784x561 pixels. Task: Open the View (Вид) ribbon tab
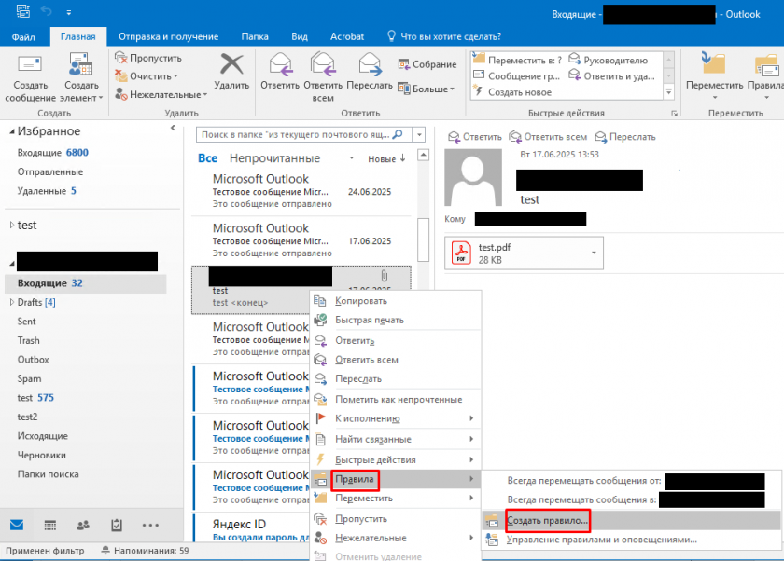(x=300, y=36)
